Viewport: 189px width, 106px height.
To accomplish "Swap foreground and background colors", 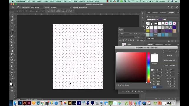I will point(13,81).
